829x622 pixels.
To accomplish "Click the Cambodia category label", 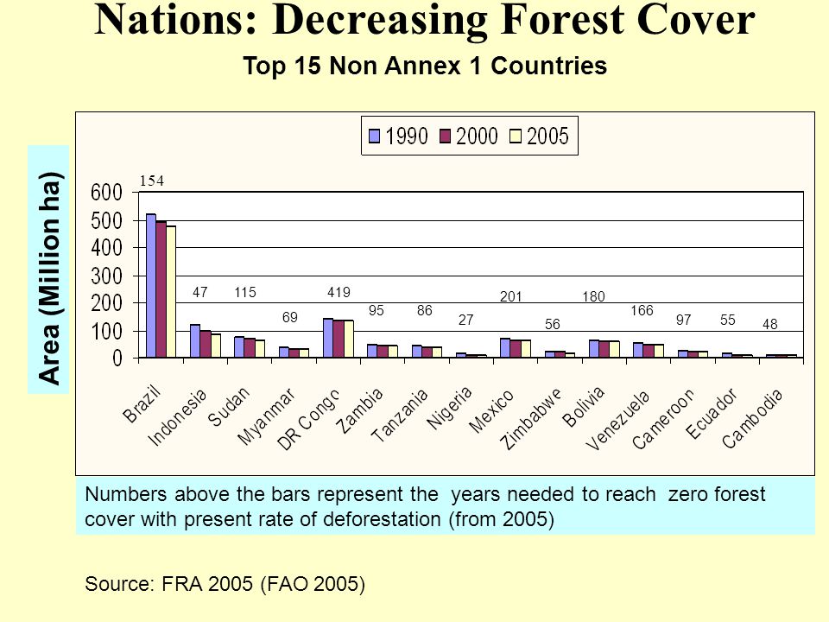I will tap(752, 418).
